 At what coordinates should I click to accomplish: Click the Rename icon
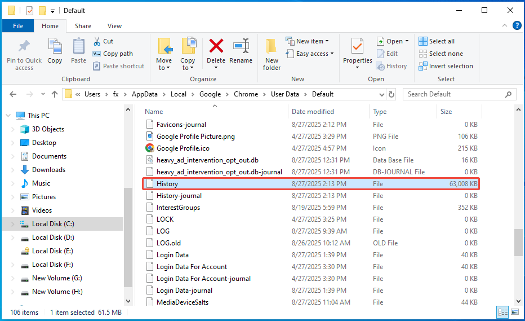pyautogui.click(x=241, y=46)
